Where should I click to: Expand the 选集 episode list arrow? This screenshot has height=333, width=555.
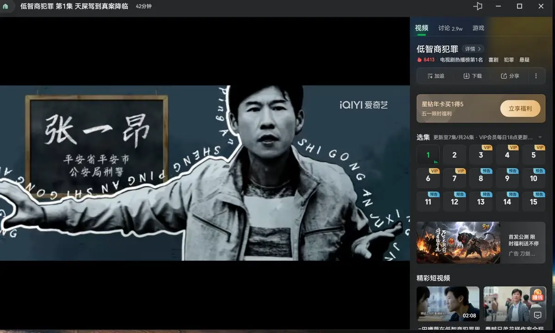(x=540, y=137)
